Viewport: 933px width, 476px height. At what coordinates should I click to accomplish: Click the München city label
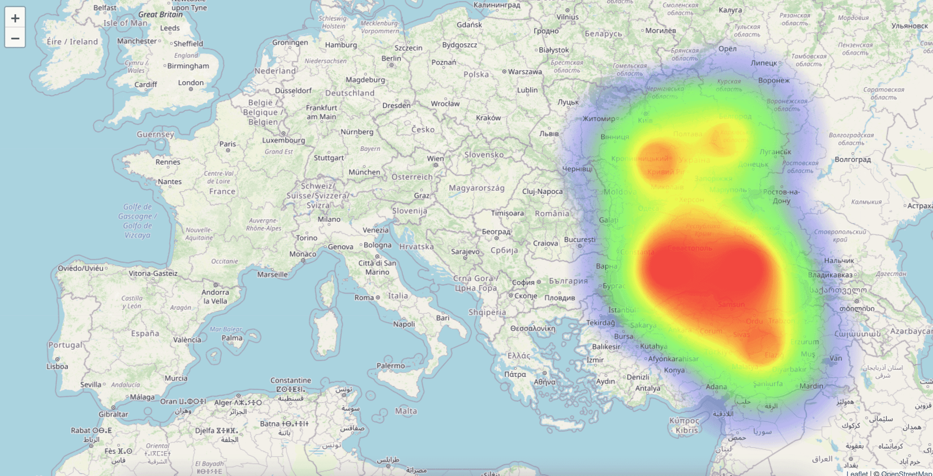point(364,172)
